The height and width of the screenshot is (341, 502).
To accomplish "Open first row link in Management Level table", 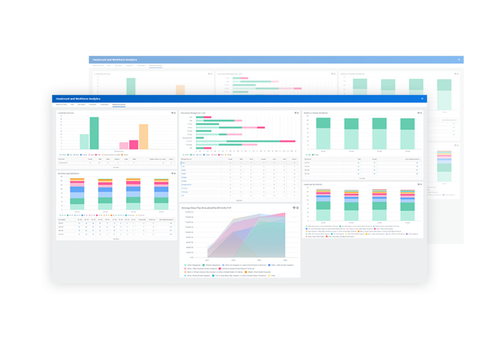I will [183, 163].
